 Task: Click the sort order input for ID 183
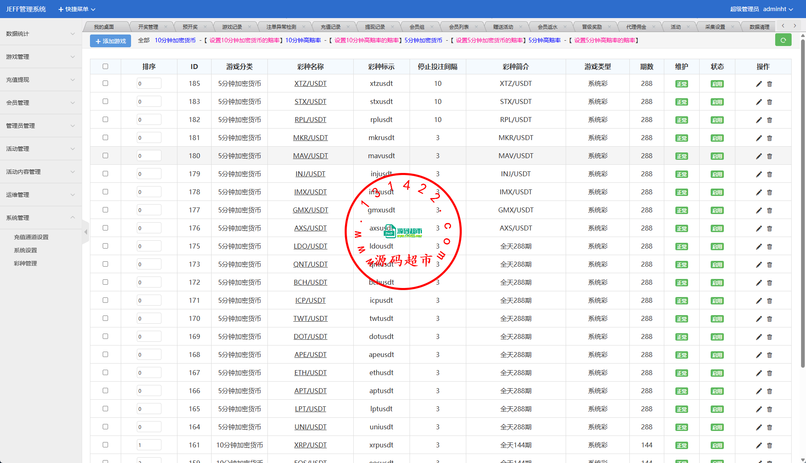click(149, 101)
